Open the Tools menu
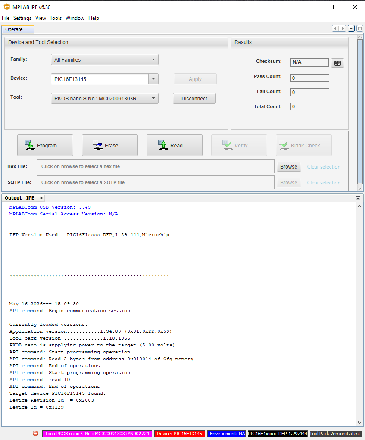This screenshot has width=365, height=440. (56, 18)
